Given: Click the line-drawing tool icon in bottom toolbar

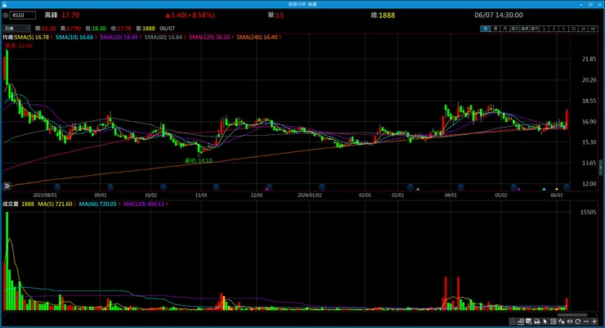Looking at the screenshot, I should [x=521, y=321].
